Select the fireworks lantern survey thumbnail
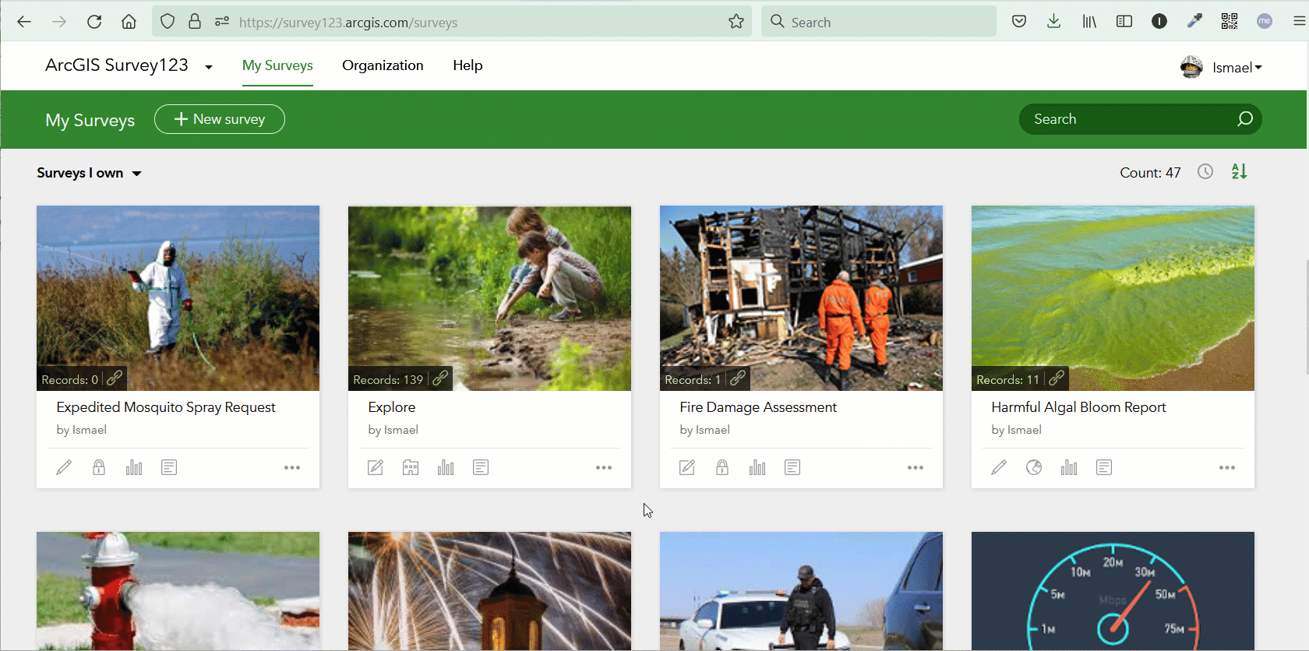Image resolution: width=1309 pixels, height=651 pixels. [489, 591]
